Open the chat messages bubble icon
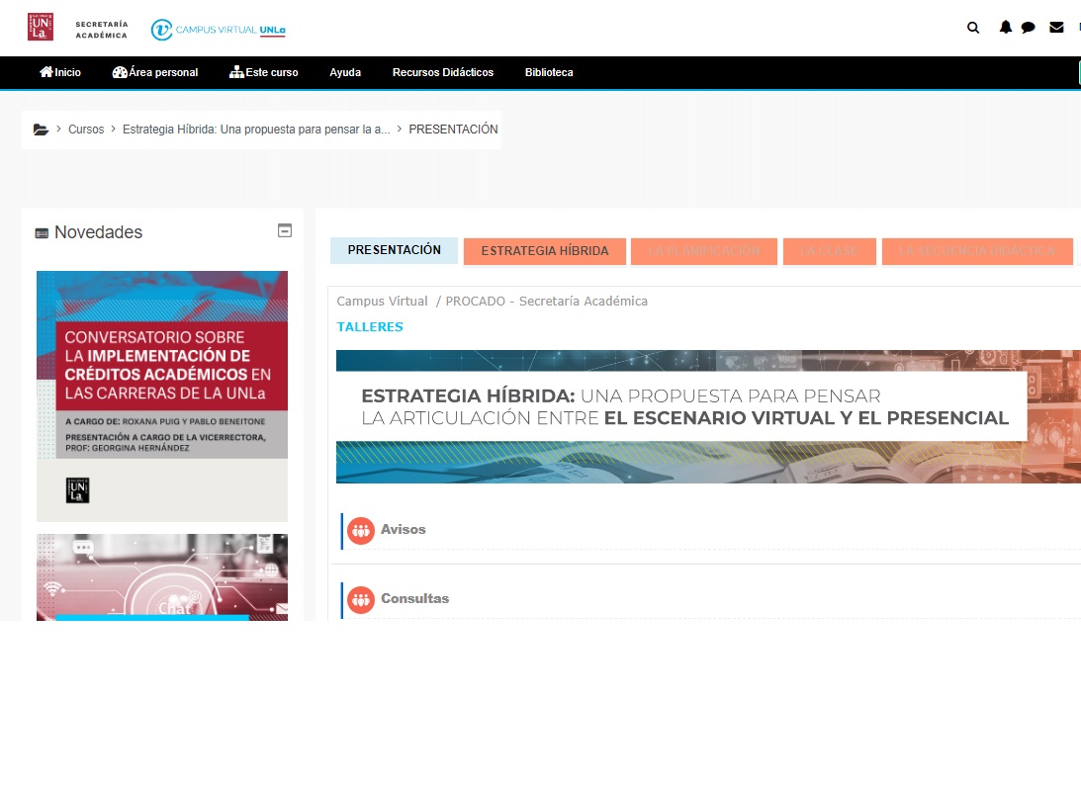Viewport: 1081px width, 787px height. pos(1028,28)
